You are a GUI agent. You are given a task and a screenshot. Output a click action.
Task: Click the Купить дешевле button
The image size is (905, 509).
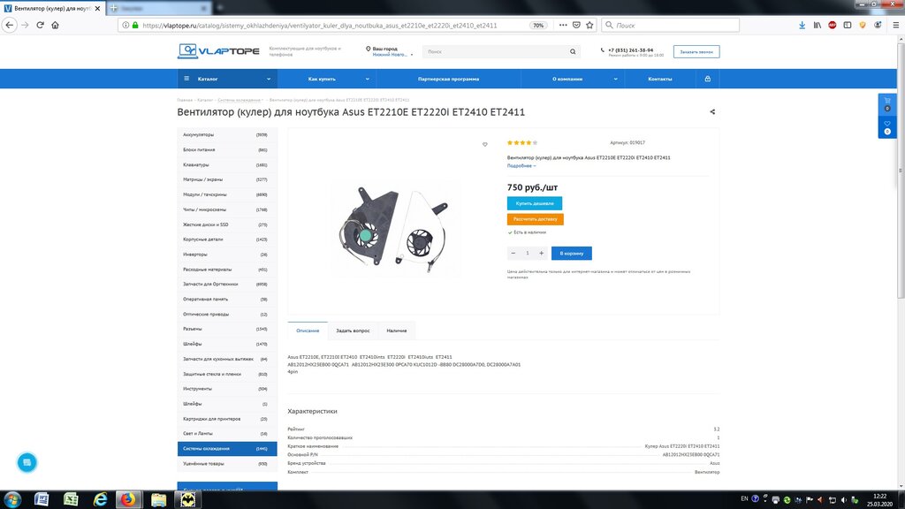(x=535, y=203)
